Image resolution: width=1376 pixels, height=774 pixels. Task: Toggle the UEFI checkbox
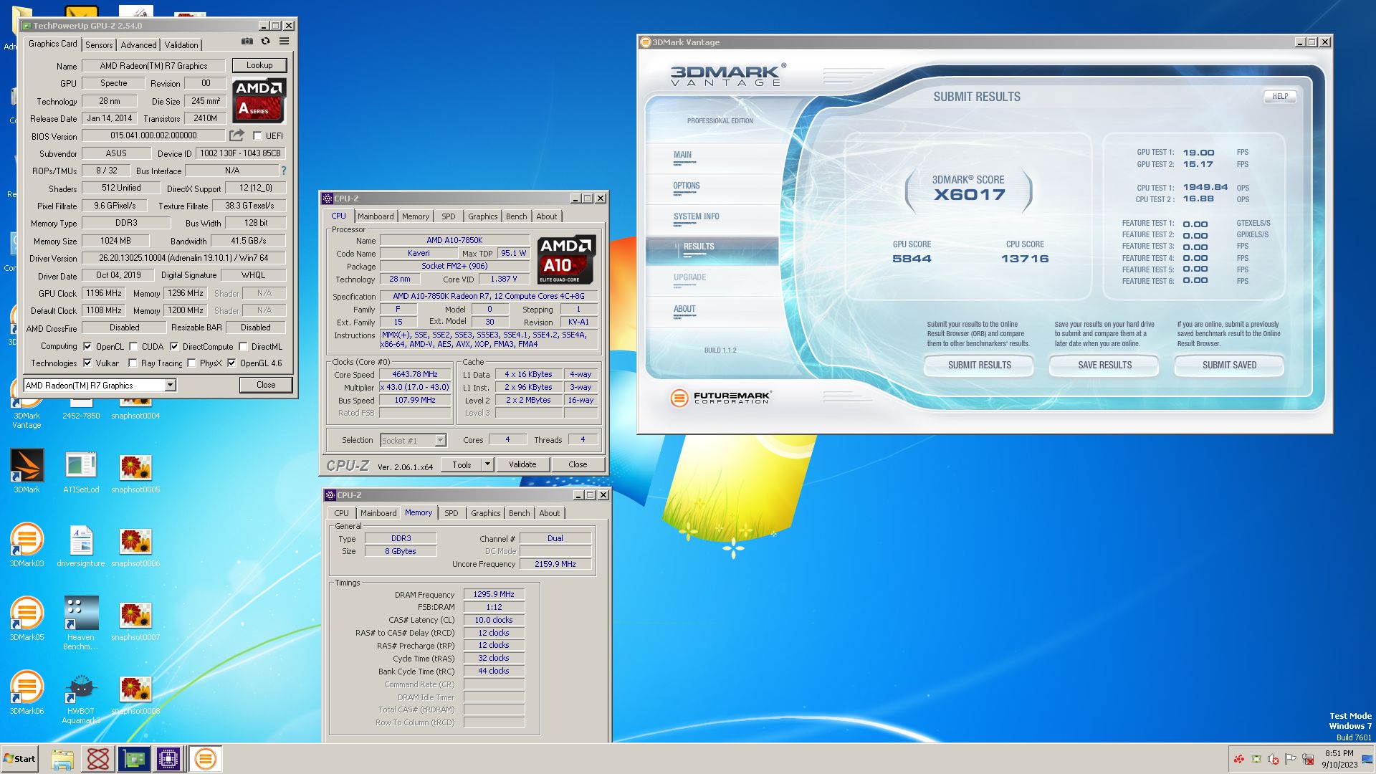[257, 135]
